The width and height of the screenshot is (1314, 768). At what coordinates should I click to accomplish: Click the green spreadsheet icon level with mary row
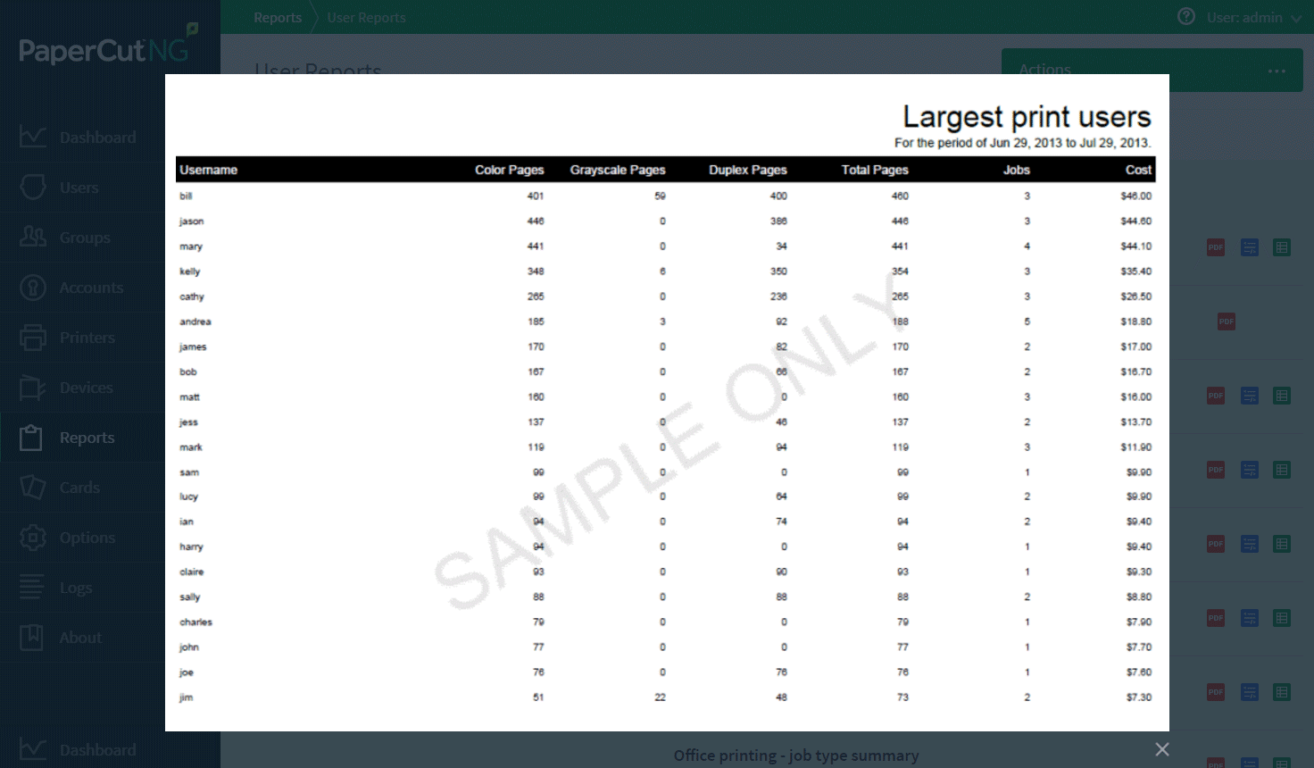[x=1282, y=247]
